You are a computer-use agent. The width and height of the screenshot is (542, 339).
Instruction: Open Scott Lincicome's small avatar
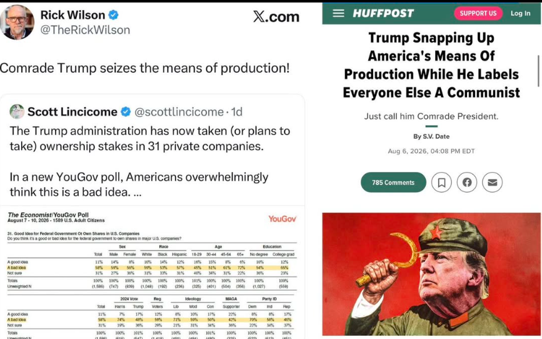[17, 111]
